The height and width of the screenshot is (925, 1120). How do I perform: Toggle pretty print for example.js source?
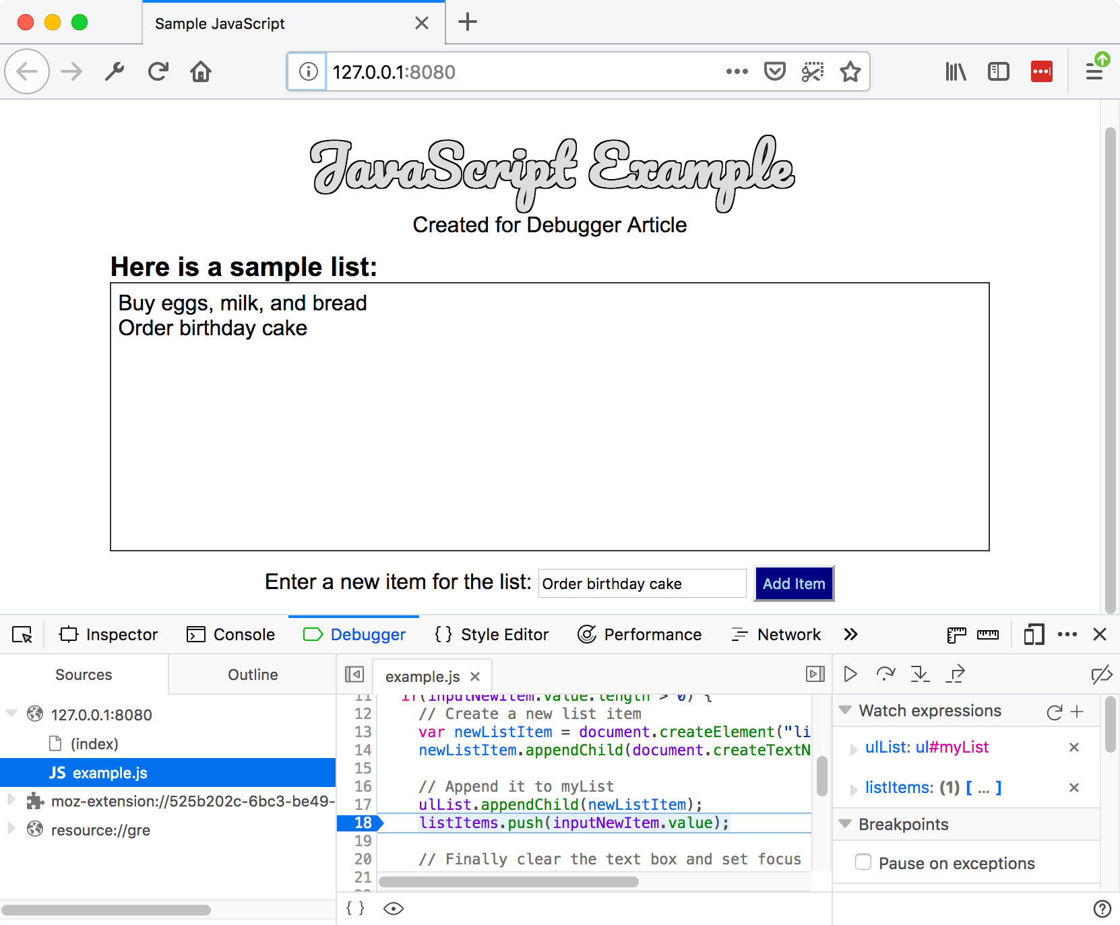click(x=355, y=908)
